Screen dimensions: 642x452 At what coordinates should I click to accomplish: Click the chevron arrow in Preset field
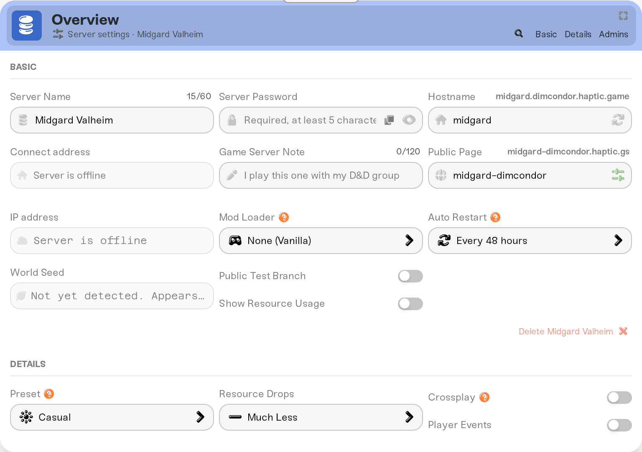200,417
